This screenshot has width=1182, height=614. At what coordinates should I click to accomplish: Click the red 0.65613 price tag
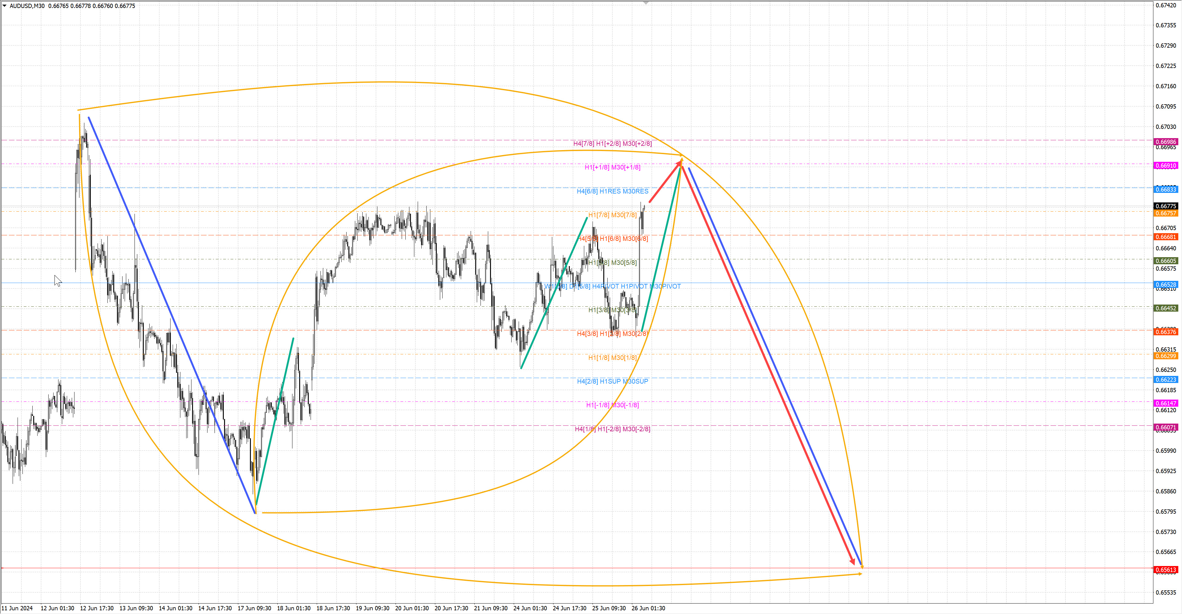[1165, 570]
